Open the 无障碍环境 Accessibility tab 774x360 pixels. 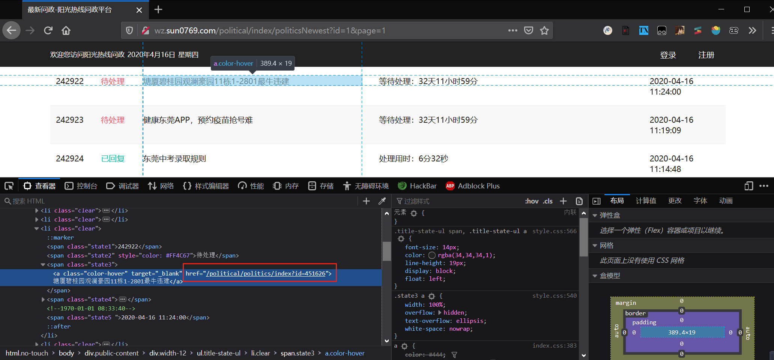pyautogui.click(x=366, y=186)
